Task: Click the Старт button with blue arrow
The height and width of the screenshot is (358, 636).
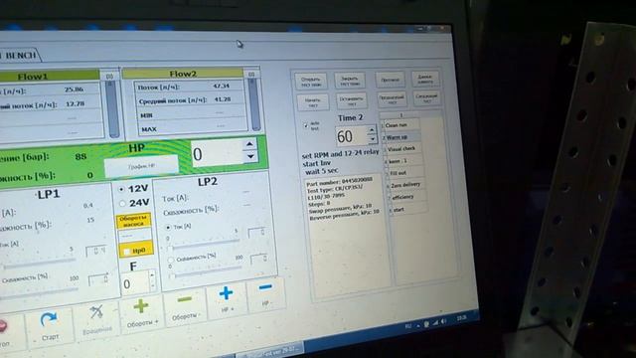Action: (50, 326)
